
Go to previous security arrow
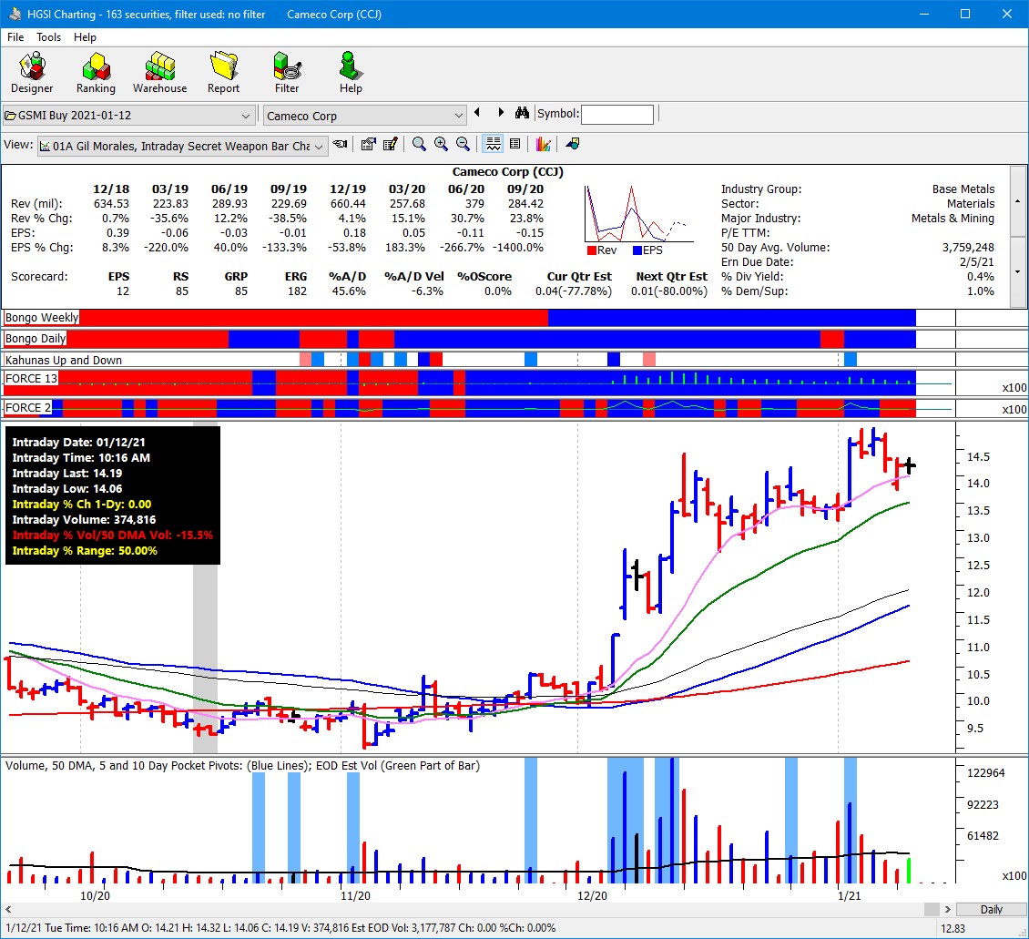tap(477, 113)
